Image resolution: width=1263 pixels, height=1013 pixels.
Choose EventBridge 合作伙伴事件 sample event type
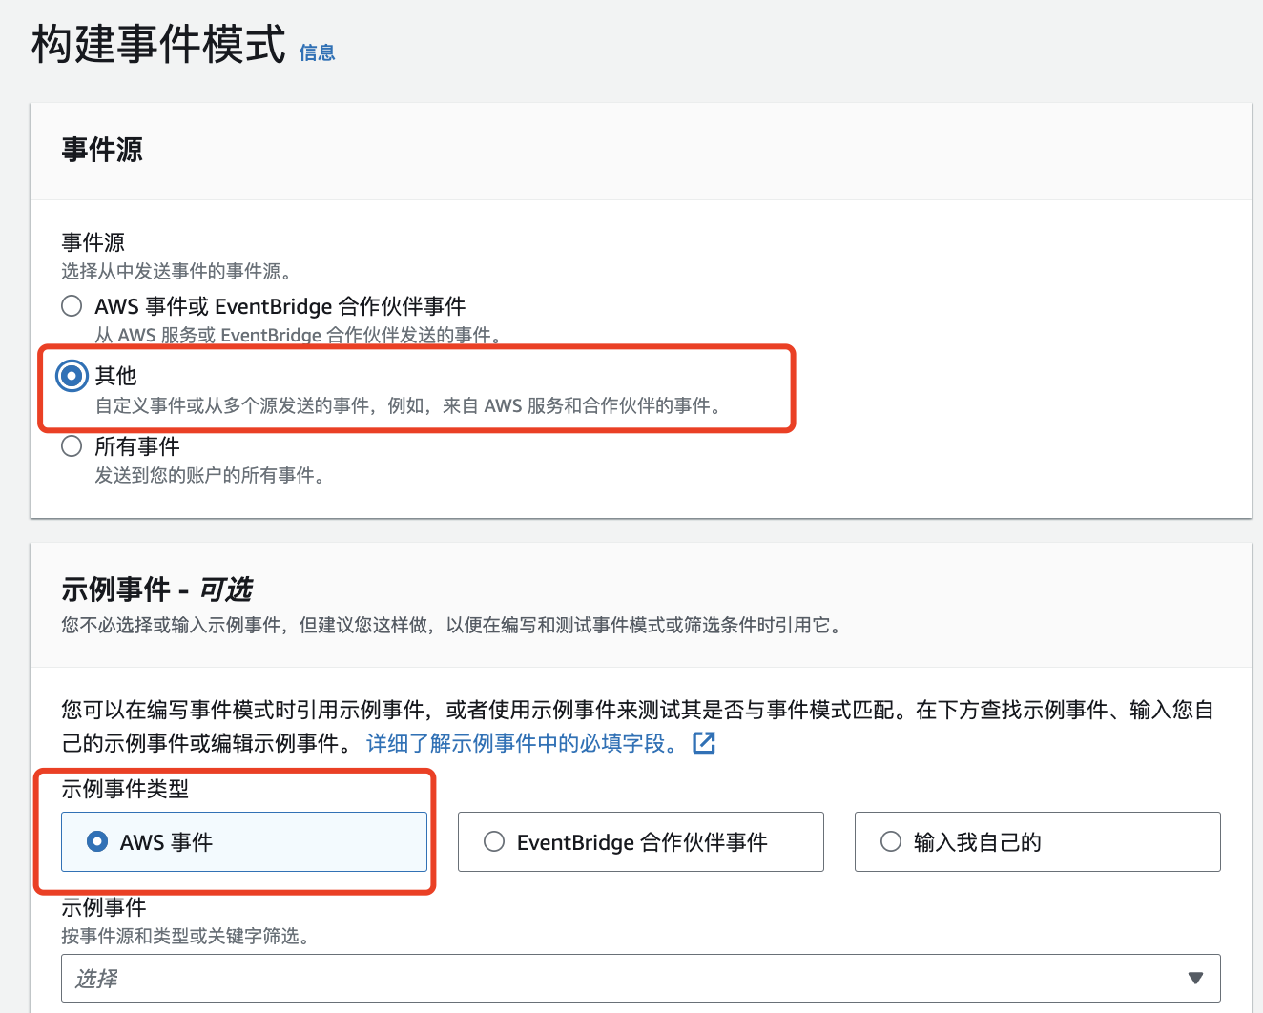(641, 841)
